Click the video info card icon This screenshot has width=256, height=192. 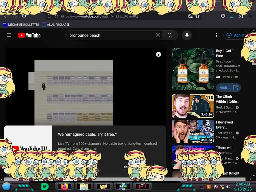click(158, 54)
